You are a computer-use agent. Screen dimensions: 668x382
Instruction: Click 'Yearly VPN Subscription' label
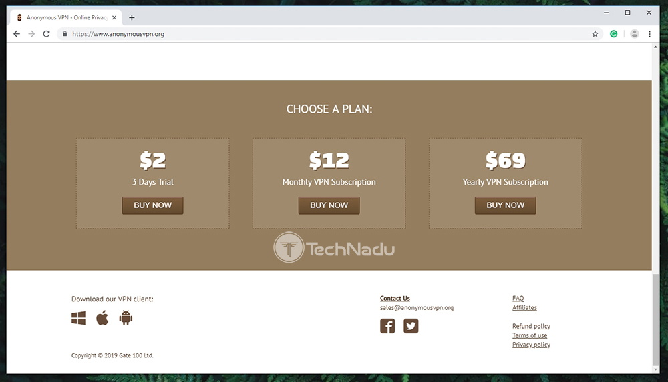point(505,182)
